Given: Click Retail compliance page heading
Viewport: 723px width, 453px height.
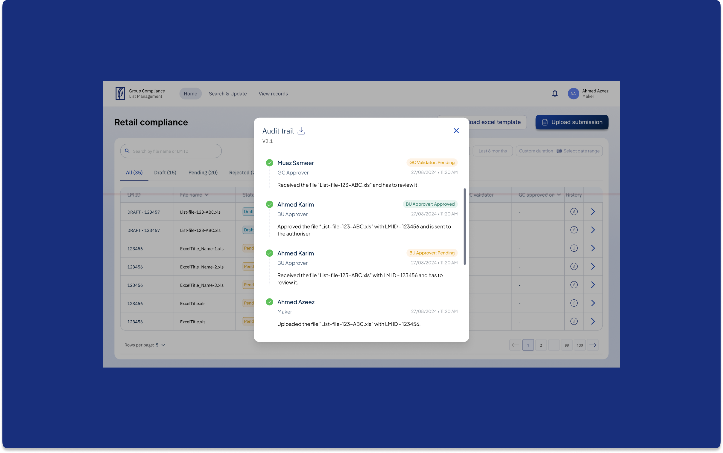Looking at the screenshot, I should click(151, 122).
